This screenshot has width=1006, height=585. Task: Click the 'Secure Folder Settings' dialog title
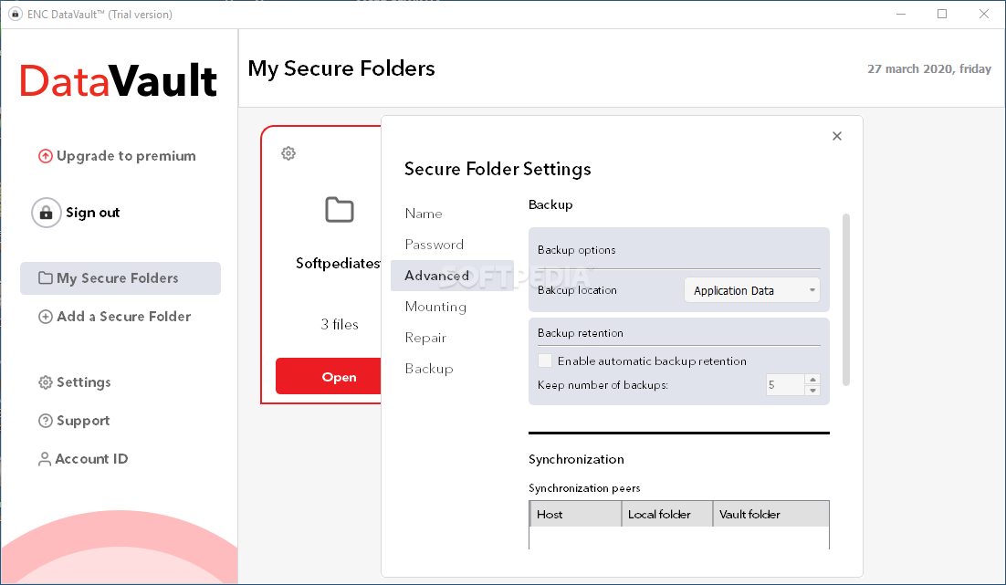[x=498, y=170]
